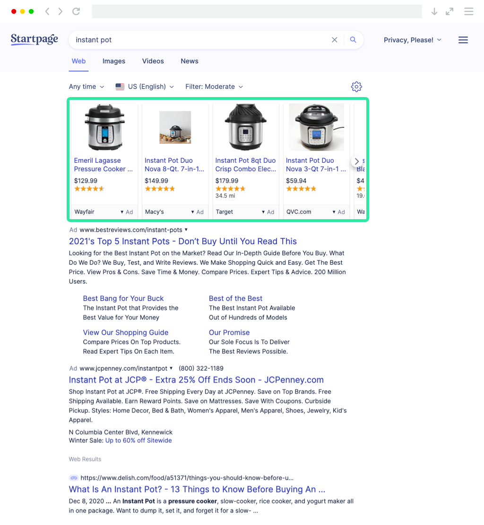Switch to the News tab
This screenshot has height=525, width=484.
point(190,61)
